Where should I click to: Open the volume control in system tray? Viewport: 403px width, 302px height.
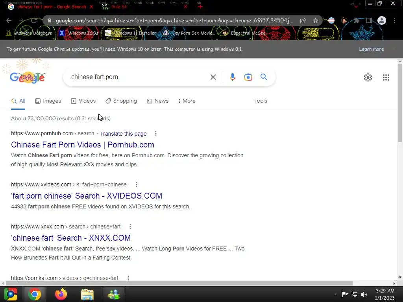point(364,294)
